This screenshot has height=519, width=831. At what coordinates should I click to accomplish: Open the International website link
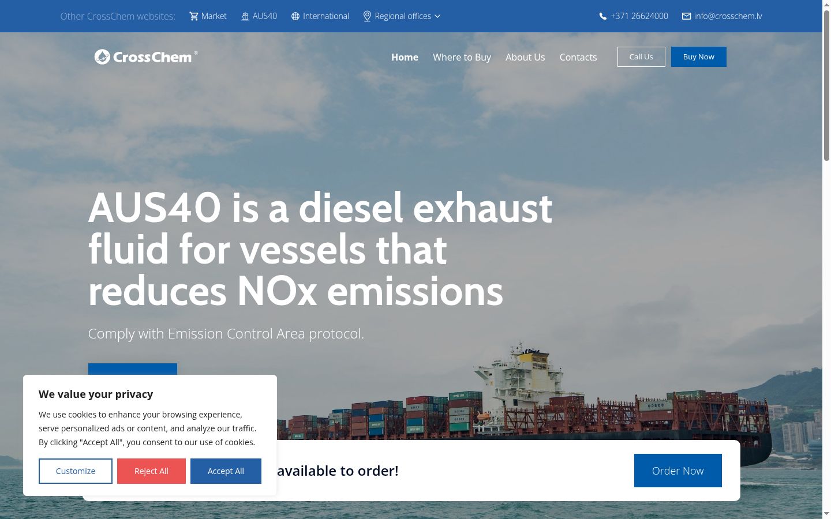pyautogui.click(x=320, y=16)
